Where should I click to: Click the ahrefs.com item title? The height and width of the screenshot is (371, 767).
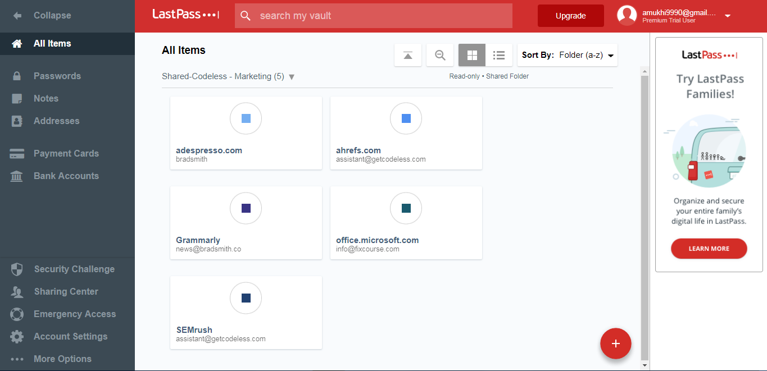coord(358,150)
